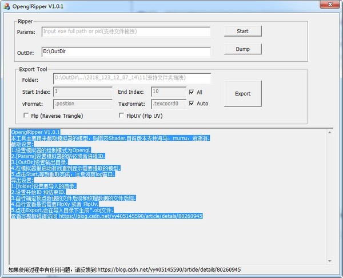Click the Export button
The width and height of the screenshot is (343, 278).
243,94
